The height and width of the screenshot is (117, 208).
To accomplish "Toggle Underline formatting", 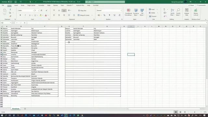I will (x=30, y=15).
